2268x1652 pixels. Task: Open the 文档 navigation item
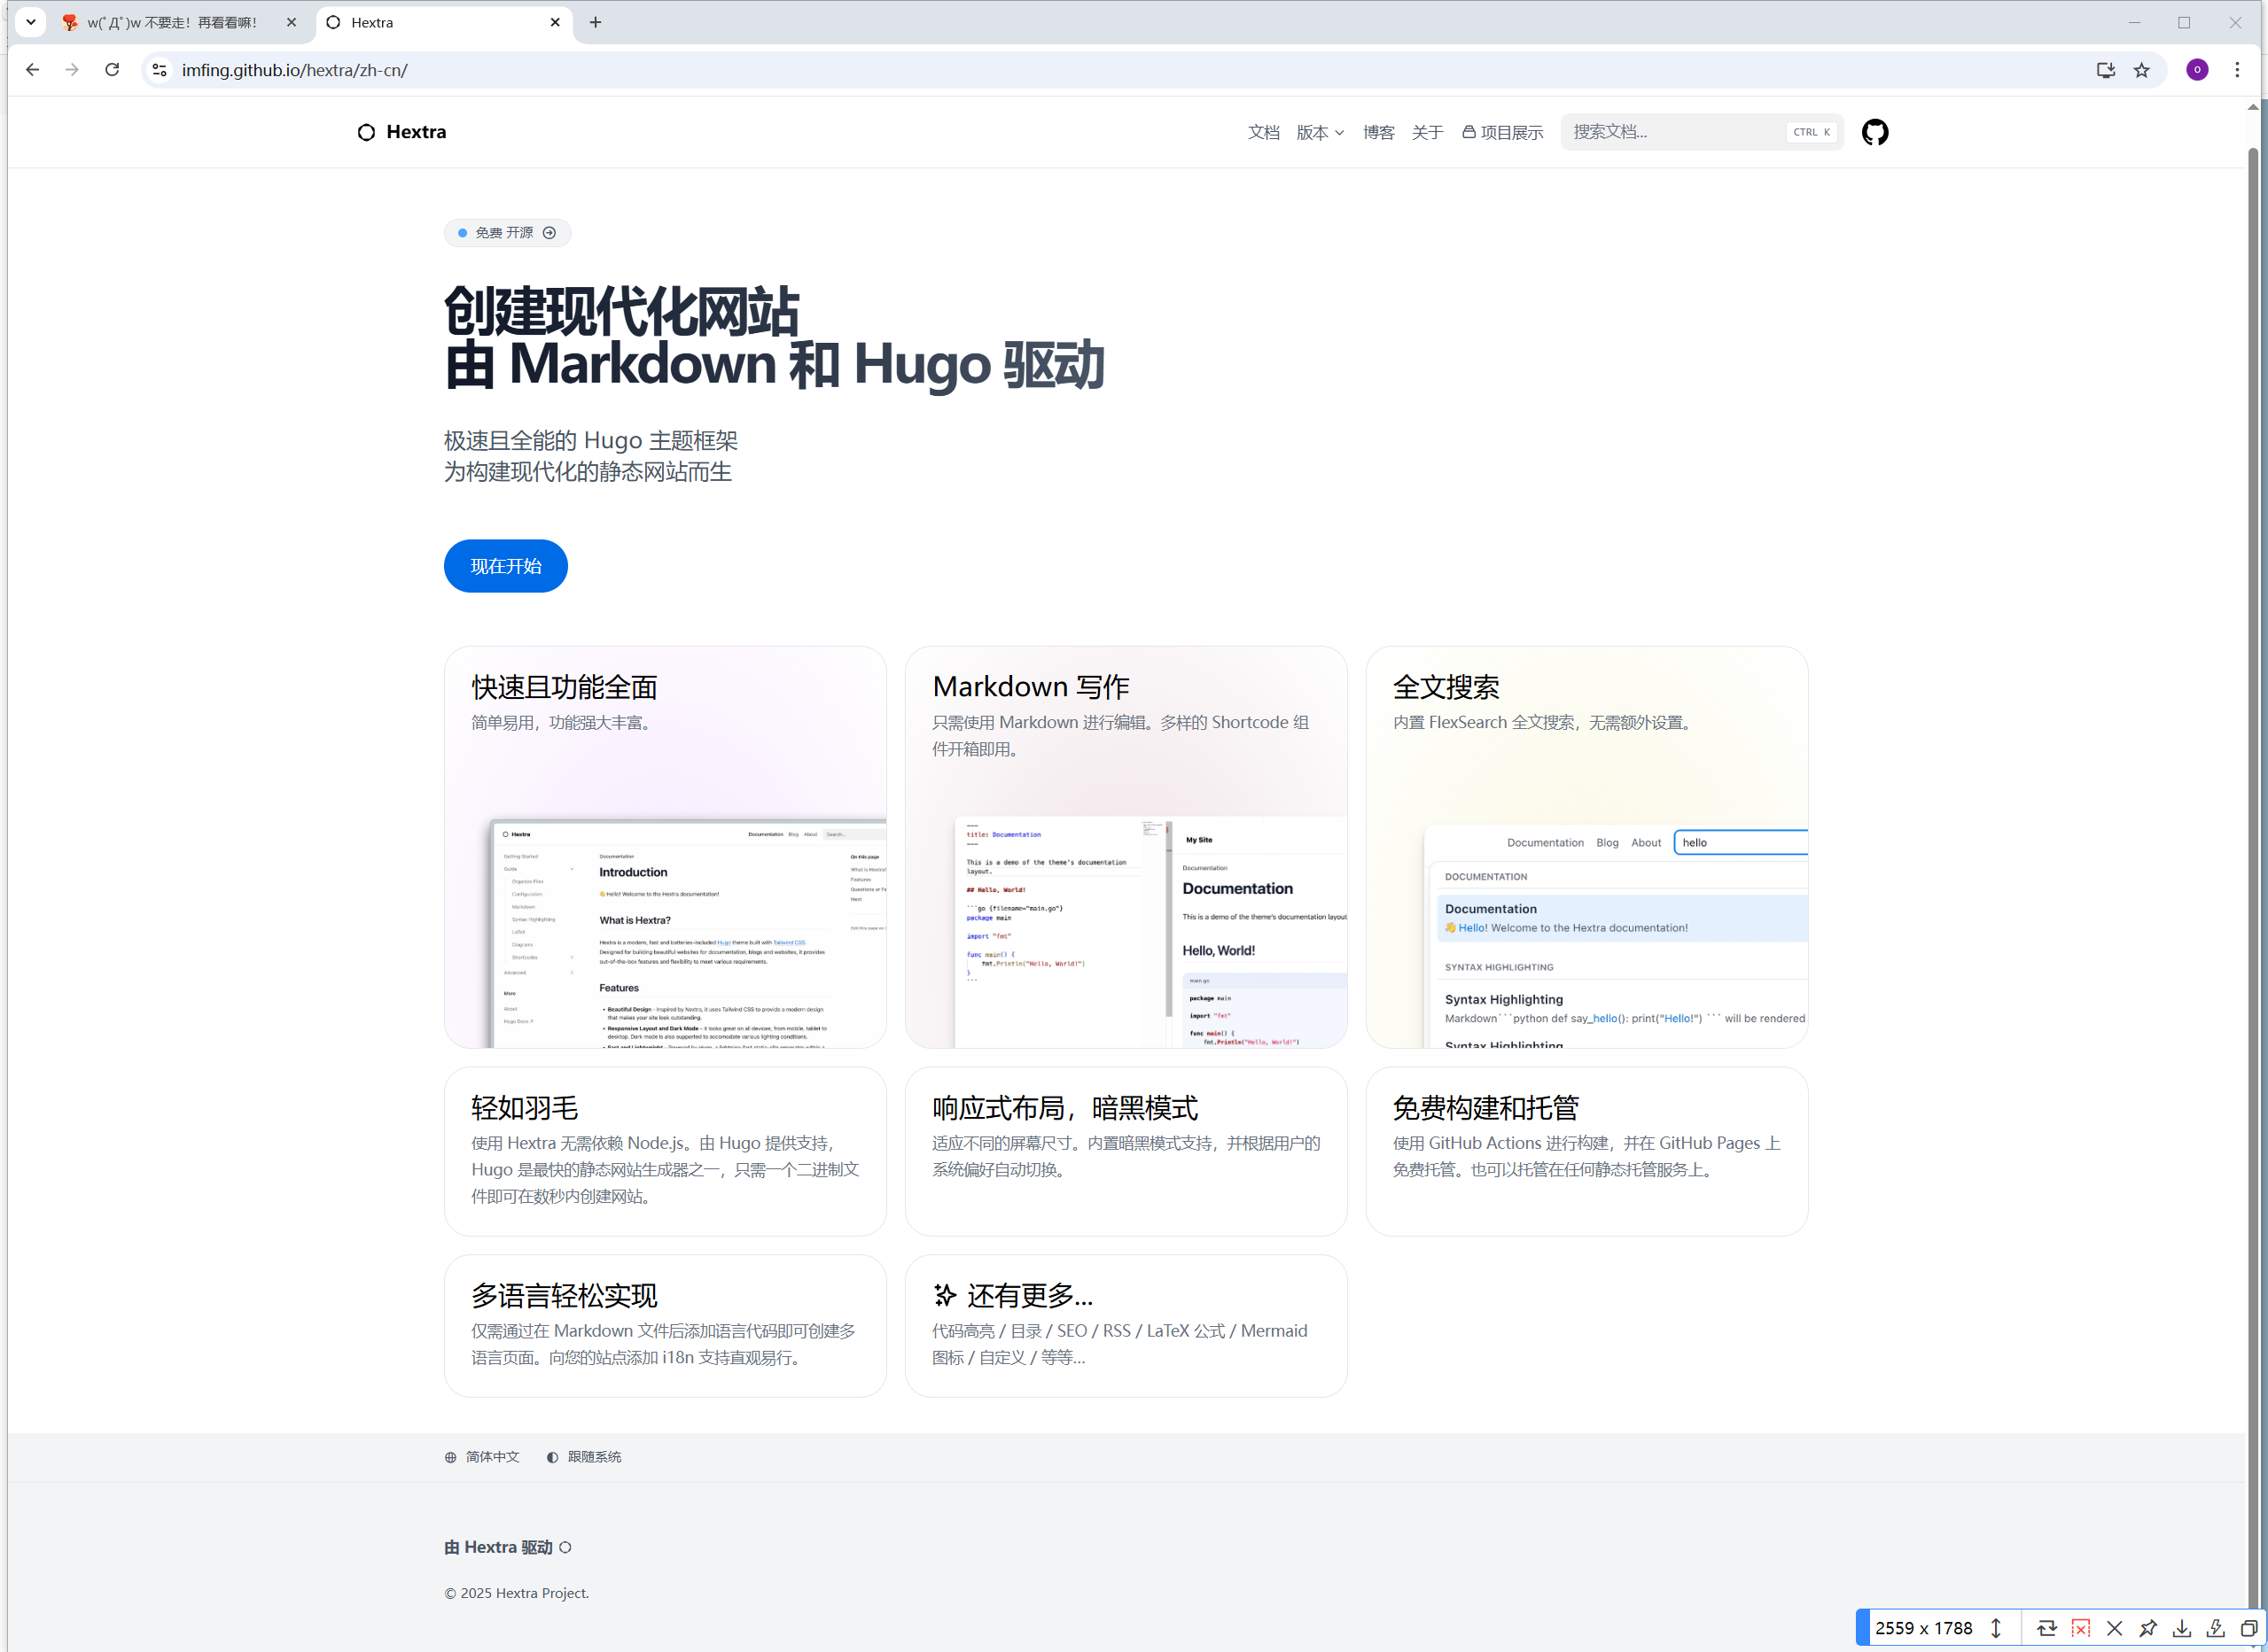[1263, 132]
